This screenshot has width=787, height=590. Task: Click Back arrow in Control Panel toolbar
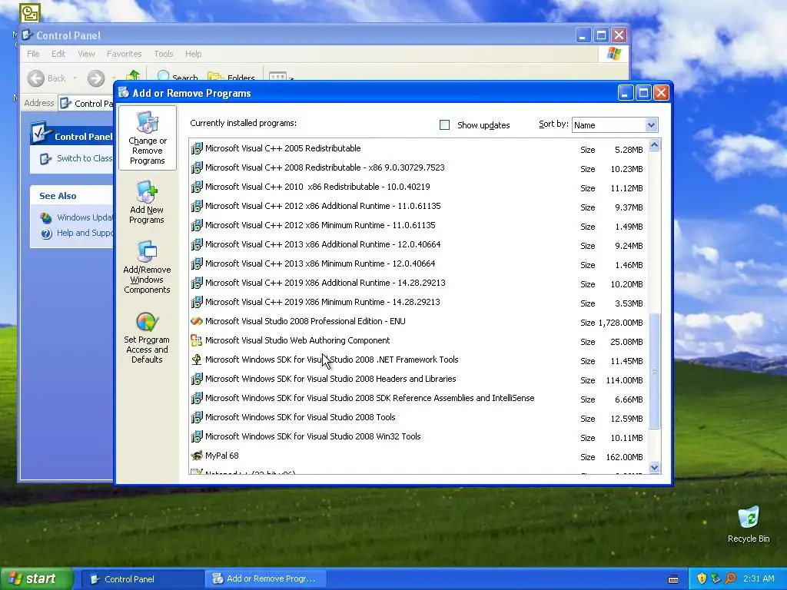(35, 78)
